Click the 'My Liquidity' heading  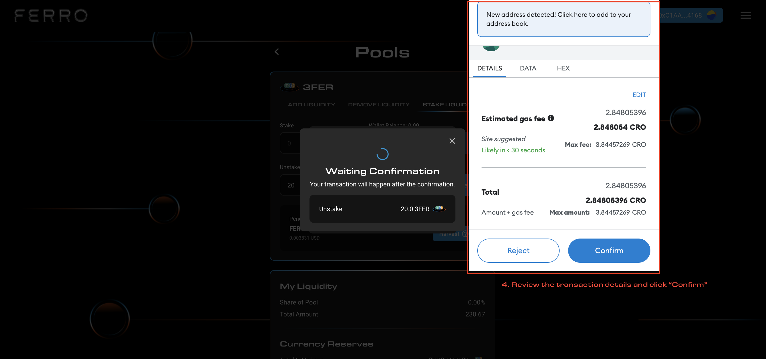(308, 286)
